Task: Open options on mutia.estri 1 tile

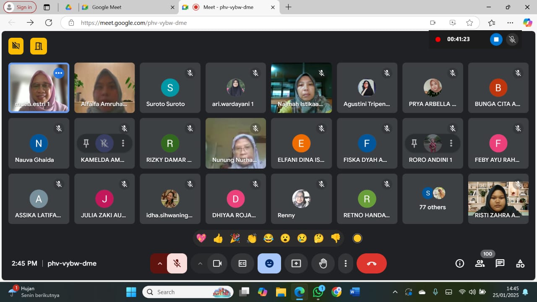Action: click(59, 73)
